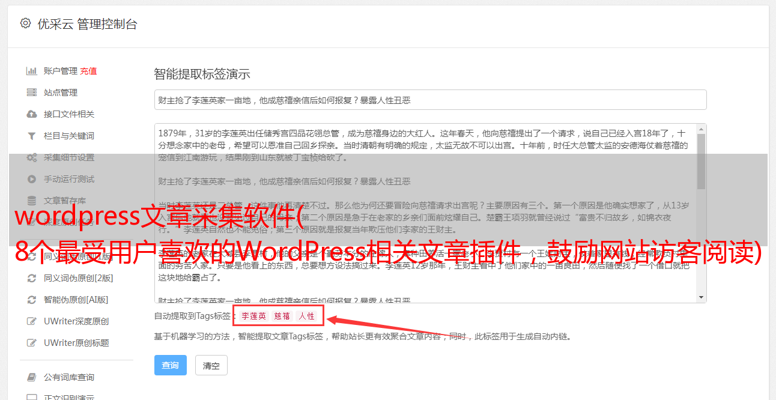Click the play circle icon for 手动运行测试
The width and height of the screenshot is (776, 400).
click(32, 179)
